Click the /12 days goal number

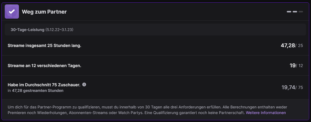[300, 66]
